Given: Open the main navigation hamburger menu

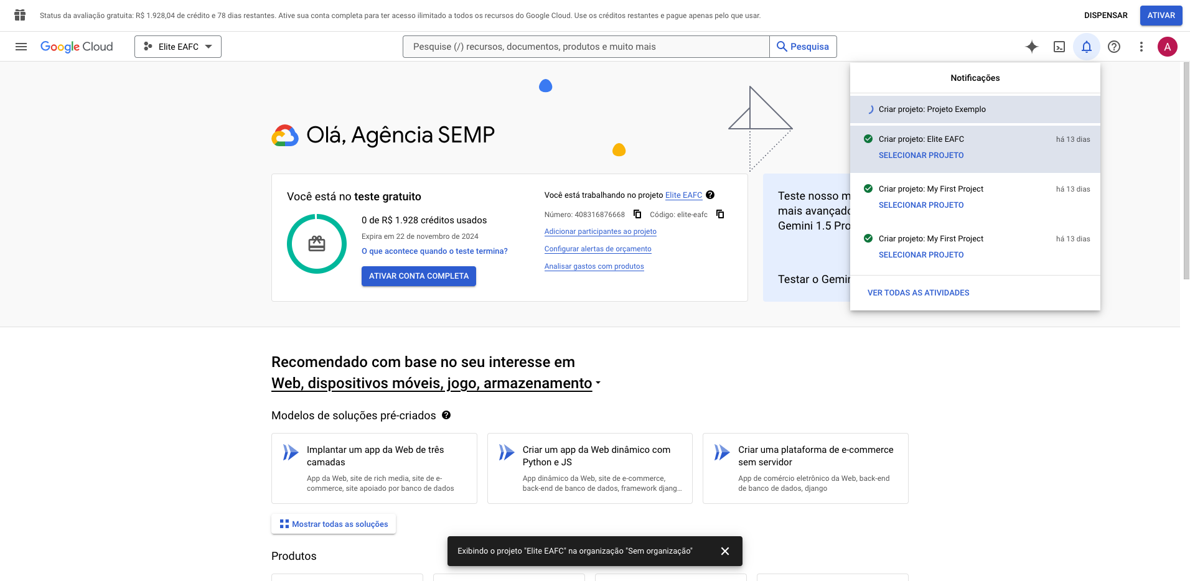Looking at the screenshot, I should point(21,47).
